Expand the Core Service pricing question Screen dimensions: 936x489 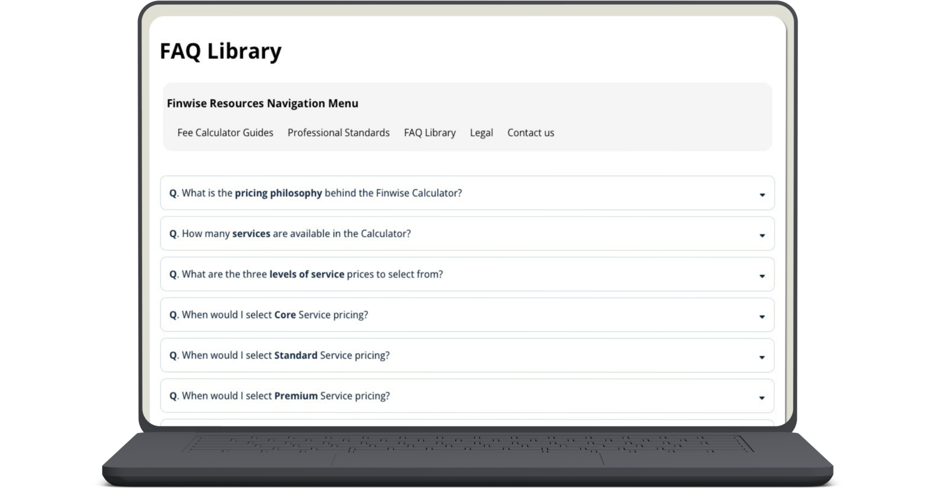464,315
